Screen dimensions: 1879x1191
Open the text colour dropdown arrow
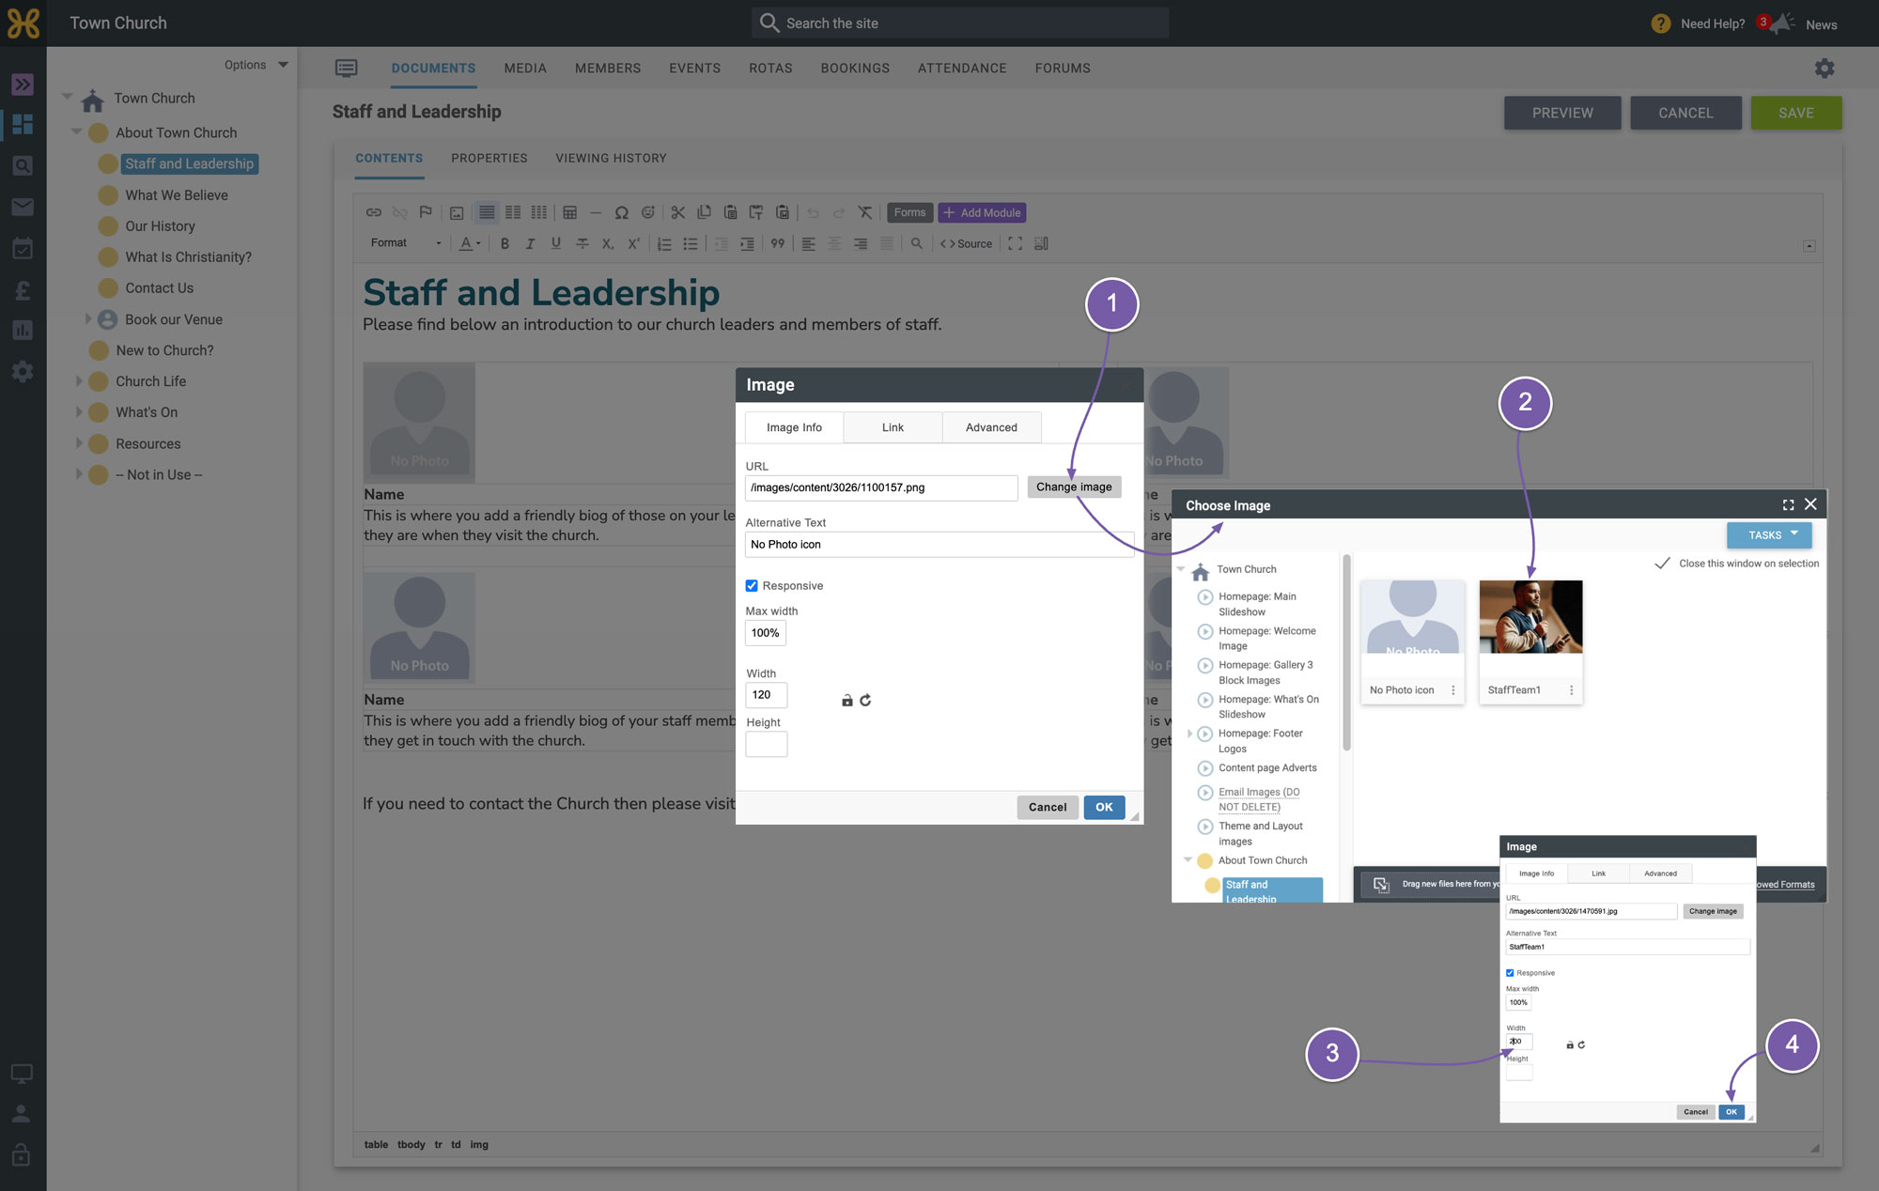pos(478,243)
